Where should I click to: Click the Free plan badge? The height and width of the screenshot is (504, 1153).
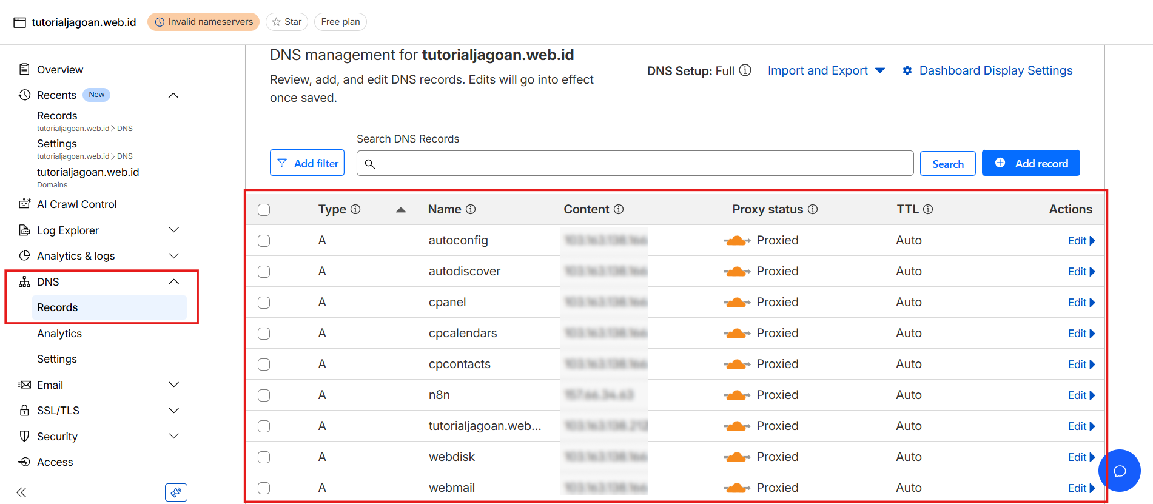pos(340,22)
